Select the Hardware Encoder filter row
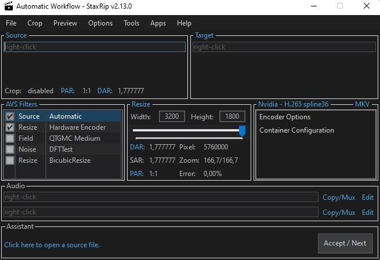 63,127
